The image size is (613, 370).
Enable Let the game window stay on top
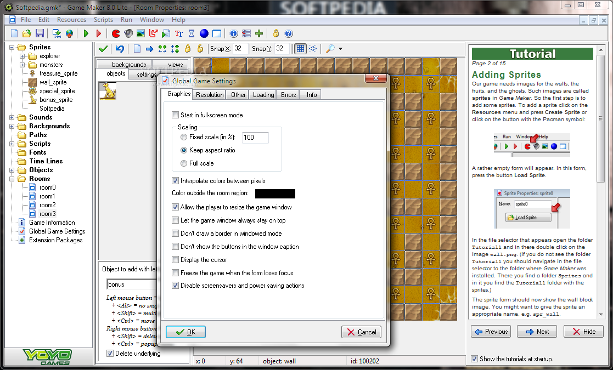click(175, 220)
